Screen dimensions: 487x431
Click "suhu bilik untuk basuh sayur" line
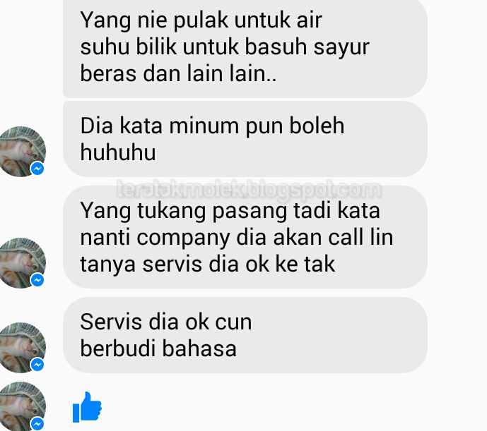point(225,48)
